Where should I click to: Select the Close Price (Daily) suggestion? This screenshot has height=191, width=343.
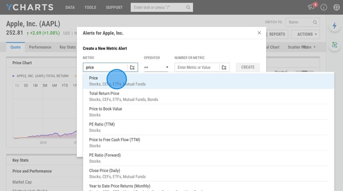208,174
